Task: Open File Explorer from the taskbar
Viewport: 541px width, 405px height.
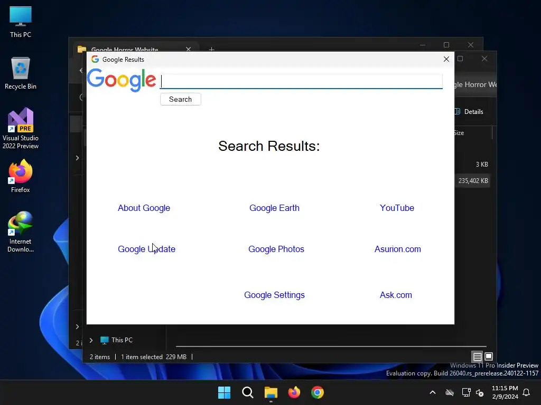Action: point(271,392)
